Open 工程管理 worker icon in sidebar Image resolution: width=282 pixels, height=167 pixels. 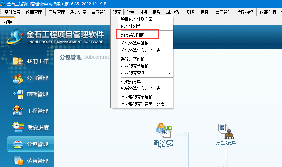coord(18,111)
